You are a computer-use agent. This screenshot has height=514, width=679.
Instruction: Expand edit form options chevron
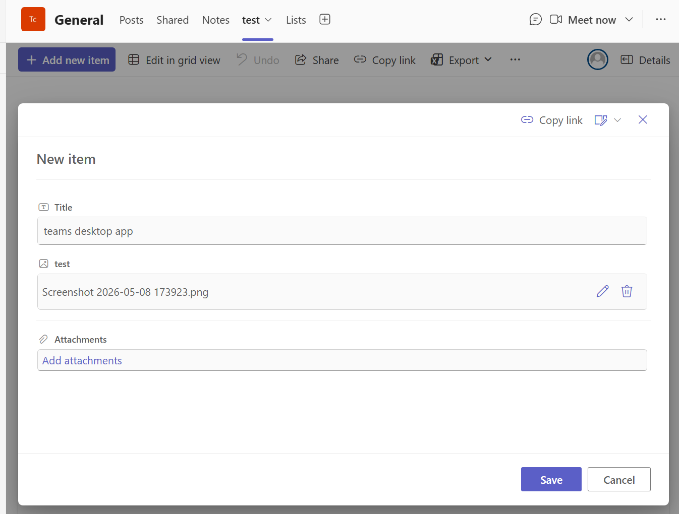617,120
